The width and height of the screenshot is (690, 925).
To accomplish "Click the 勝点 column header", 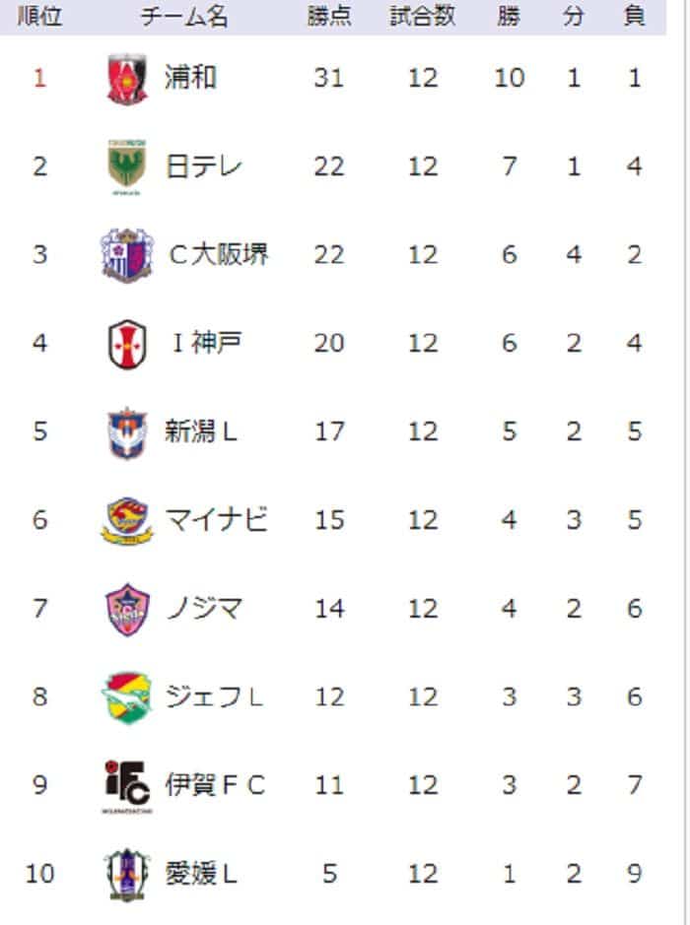I will [x=329, y=16].
